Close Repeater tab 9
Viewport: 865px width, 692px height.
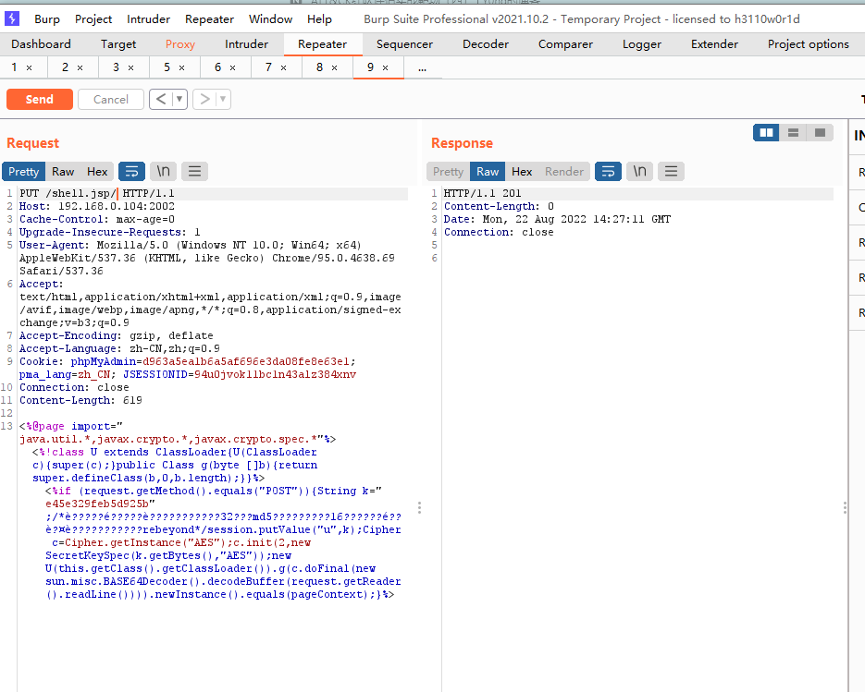tap(385, 67)
